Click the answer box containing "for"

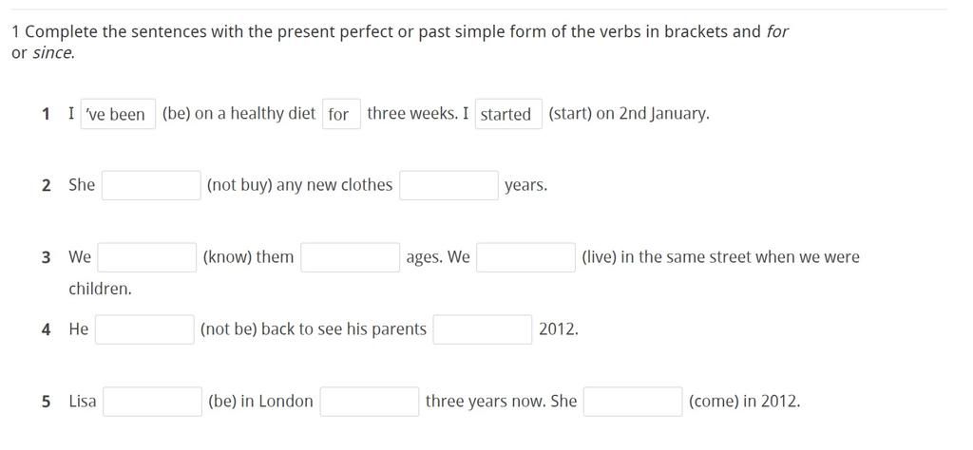click(341, 114)
